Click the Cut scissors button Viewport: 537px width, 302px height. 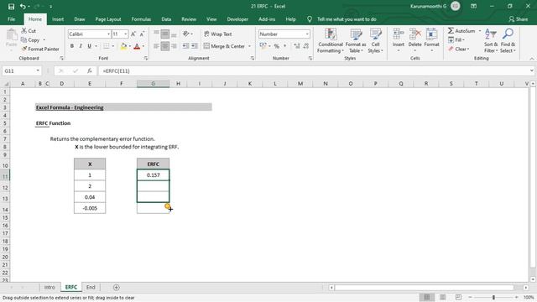click(29, 31)
